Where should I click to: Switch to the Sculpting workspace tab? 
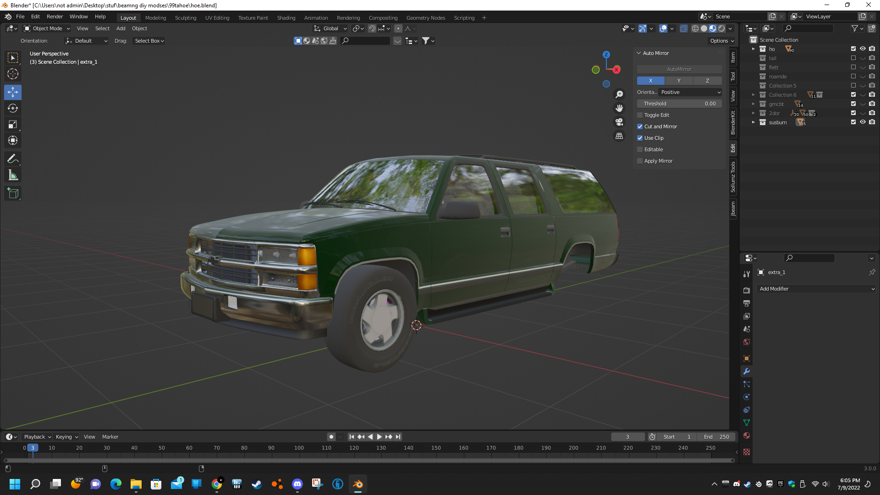pyautogui.click(x=185, y=18)
